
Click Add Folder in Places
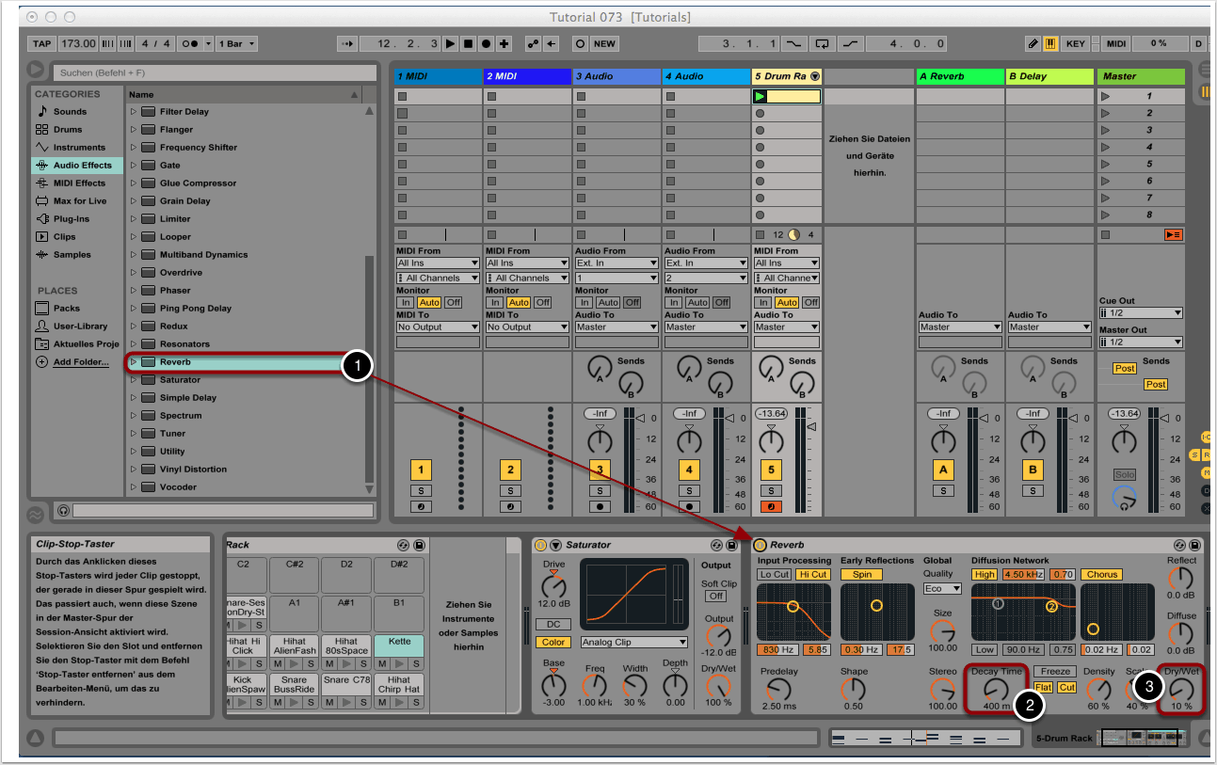(x=80, y=362)
